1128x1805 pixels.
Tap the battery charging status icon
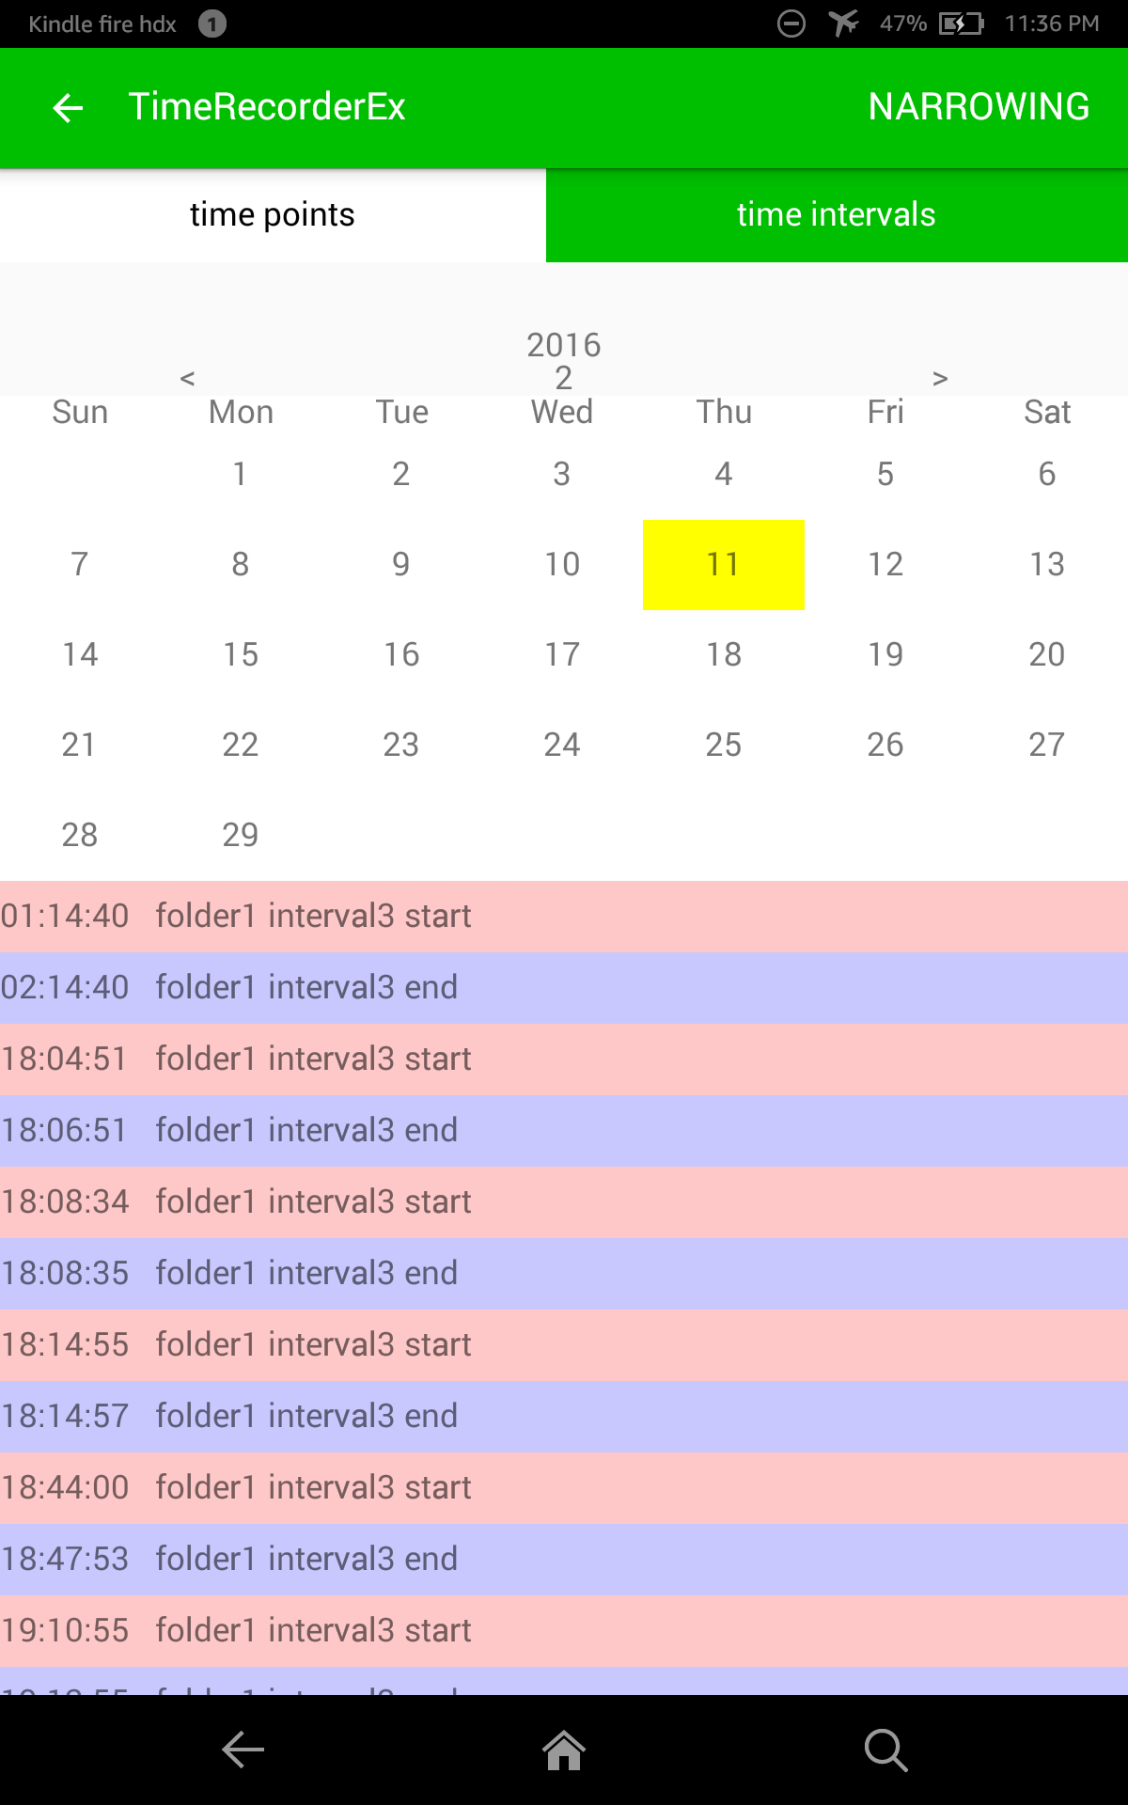click(961, 24)
